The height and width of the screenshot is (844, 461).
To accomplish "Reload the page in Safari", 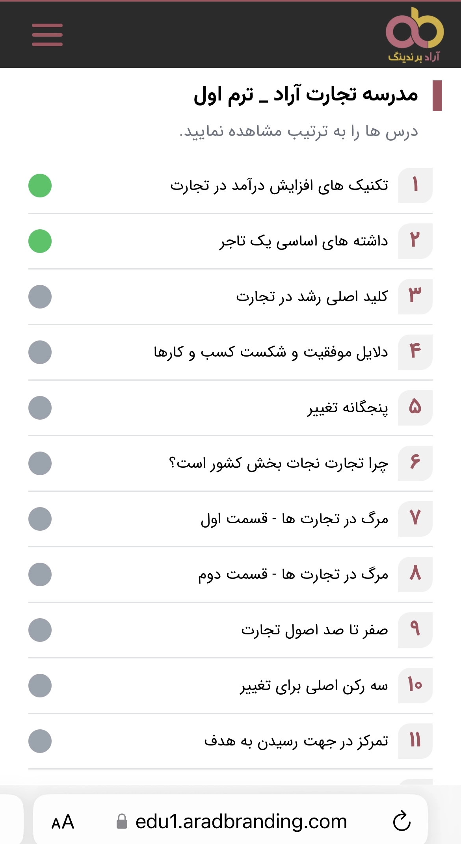I will pyautogui.click(x=402, y=822).
